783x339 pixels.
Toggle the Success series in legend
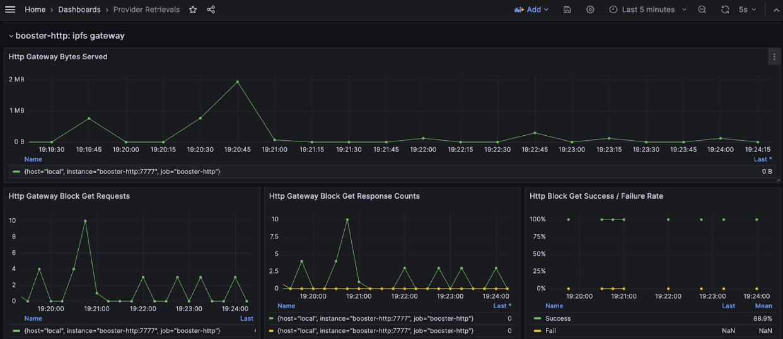coord(557,318)
